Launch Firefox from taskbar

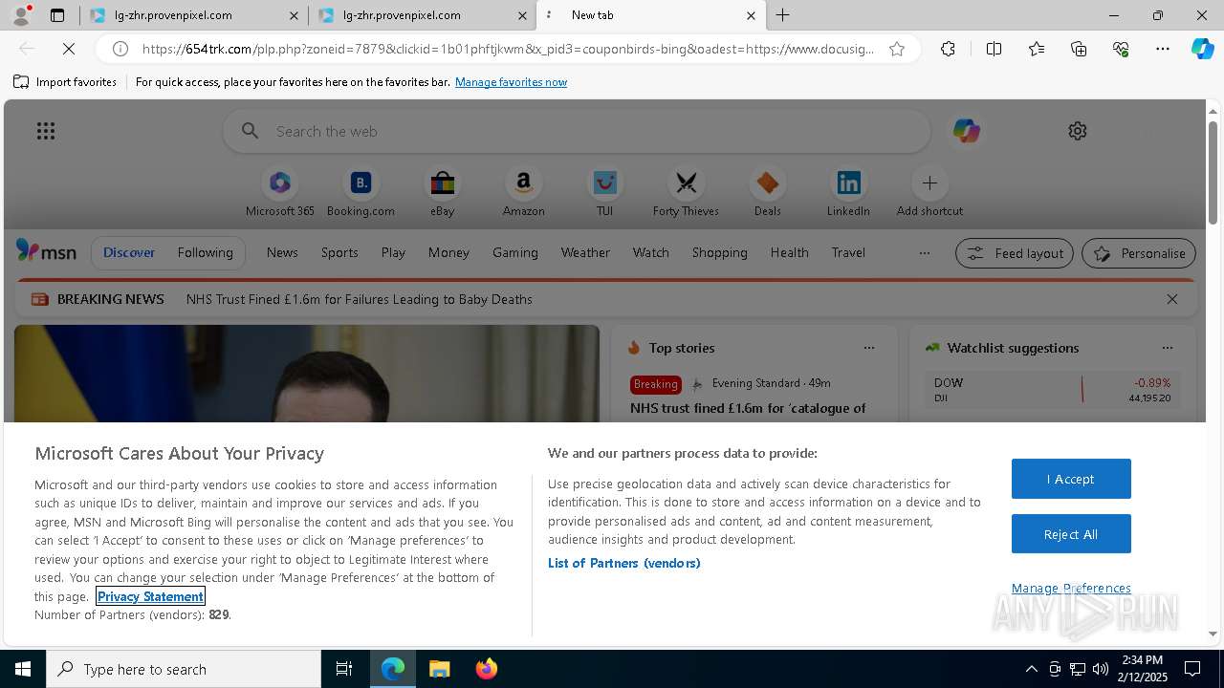tap(486, 669)
